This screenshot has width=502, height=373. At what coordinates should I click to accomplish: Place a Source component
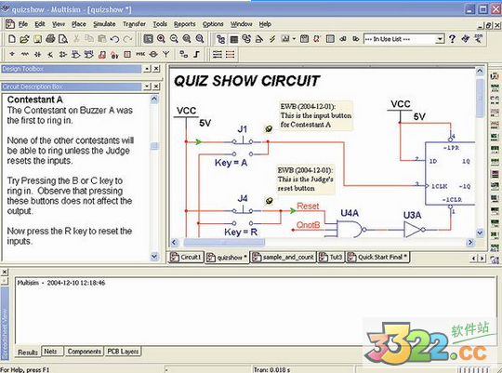12,55
